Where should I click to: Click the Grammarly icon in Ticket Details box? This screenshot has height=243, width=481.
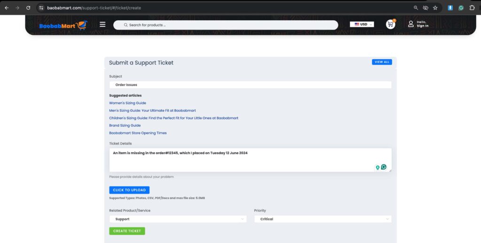click(384, 167)
